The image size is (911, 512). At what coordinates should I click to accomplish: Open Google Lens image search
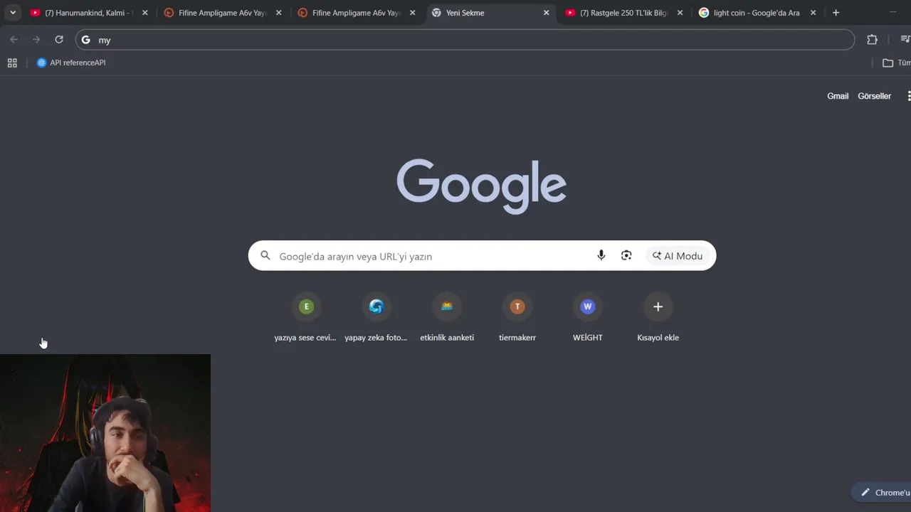pos(626,256)
